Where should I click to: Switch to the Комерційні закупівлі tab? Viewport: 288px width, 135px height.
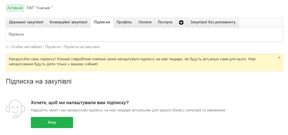tap(68, 22)
